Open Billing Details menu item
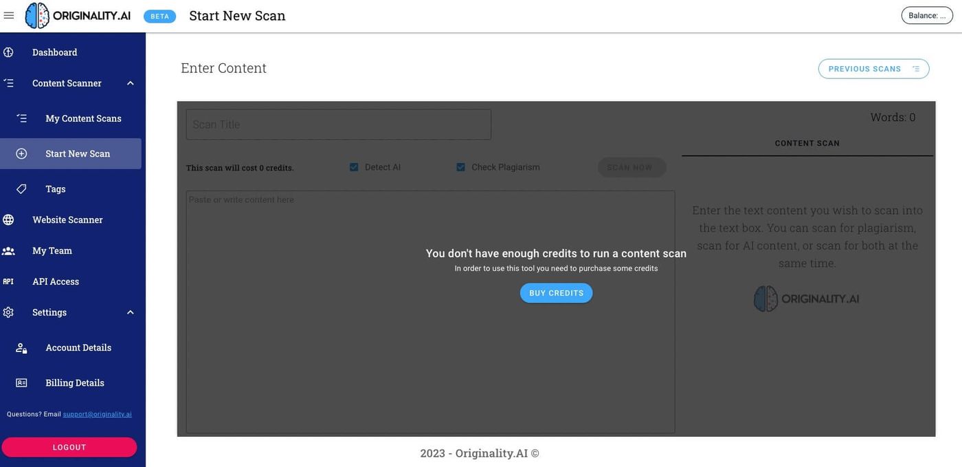Image resolution: width=962 pixels, height=467 pixels. coord(75,382)
